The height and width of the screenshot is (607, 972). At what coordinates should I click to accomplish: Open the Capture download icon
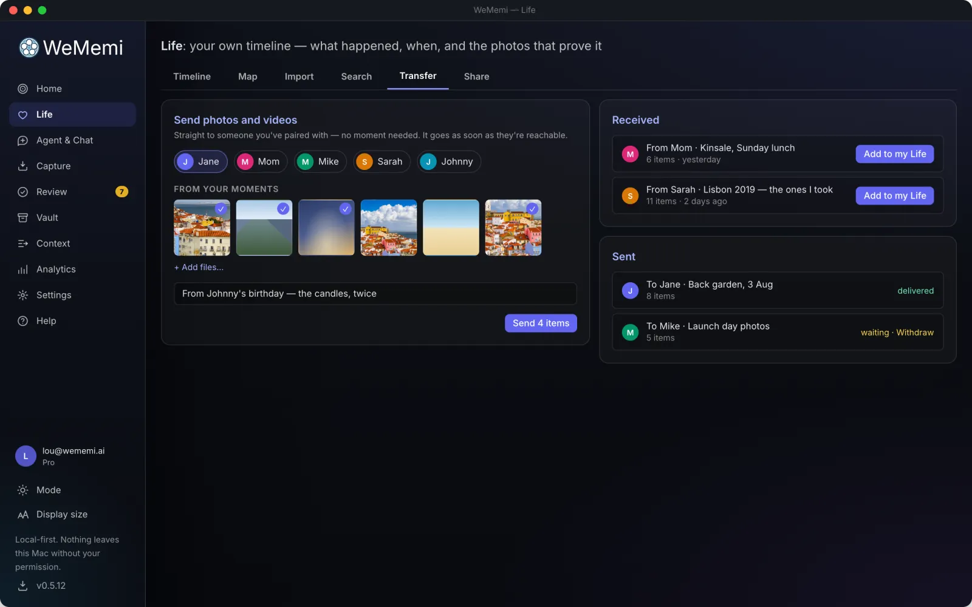[x=22, y=166]
